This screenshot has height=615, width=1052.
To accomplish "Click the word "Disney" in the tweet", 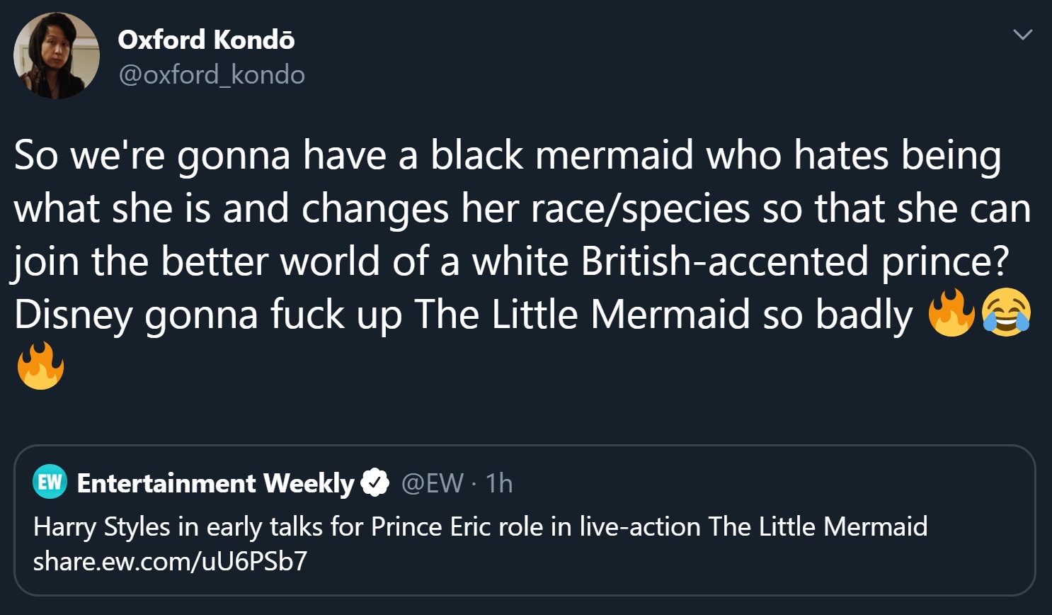I will coord(73,315).
